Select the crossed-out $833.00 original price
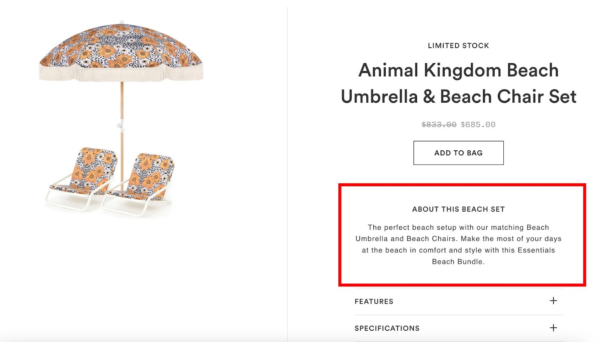601x342 pixels. pos(439,124)
